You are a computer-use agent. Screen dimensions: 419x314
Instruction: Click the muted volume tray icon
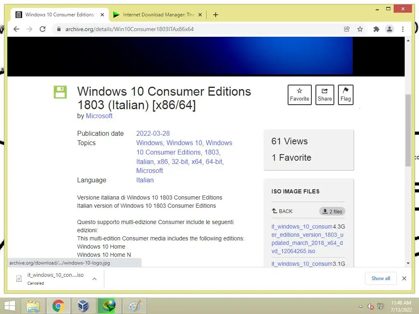pos(370,306)
